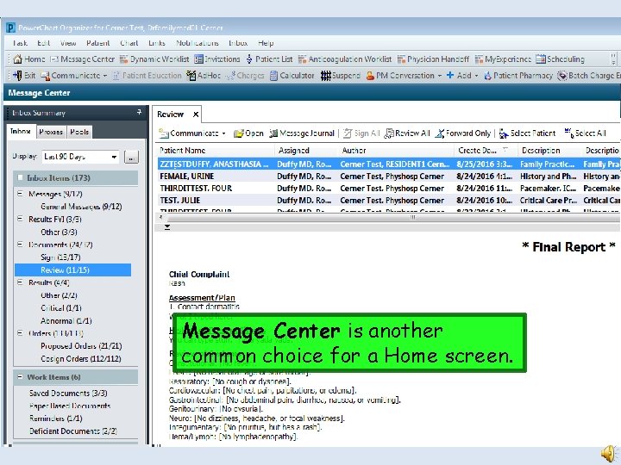Click Select All in the Review toolbar
Screen dimensions: 621x465
(x=585, y=133)
